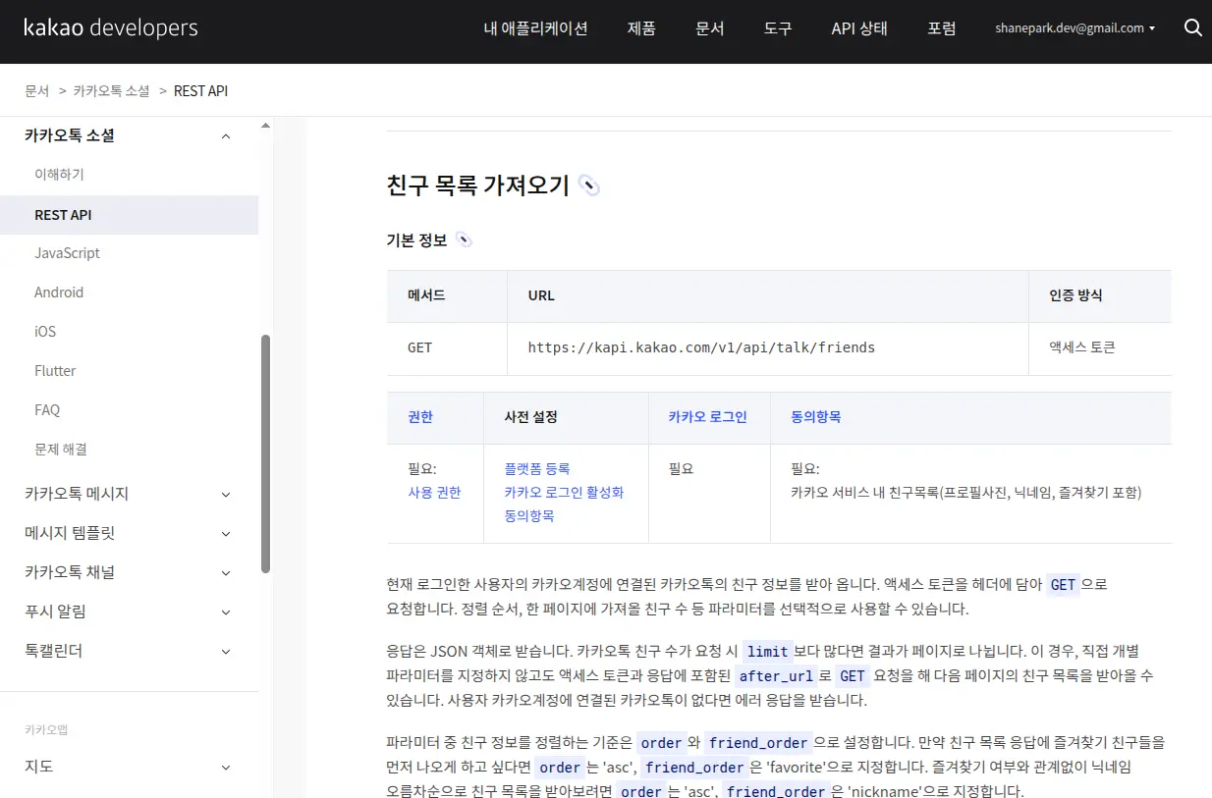Open the 카카오 로그인 활성화 link
This screenshot has width=1212, height=798.
(565, 493)
